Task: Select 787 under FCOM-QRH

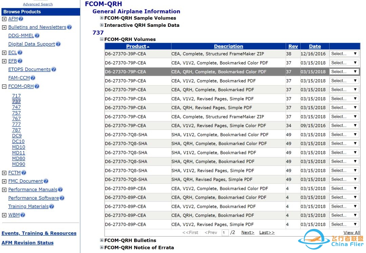Action: point(16,130)
